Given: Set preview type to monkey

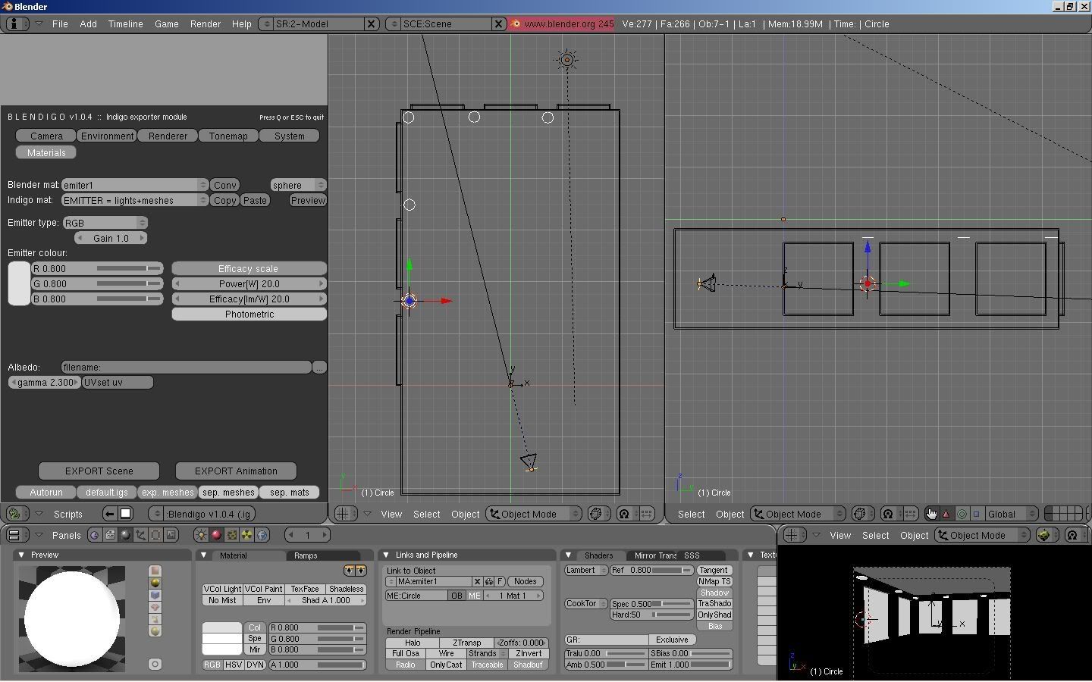Looking at the screenshot, I should coord(155,607).
